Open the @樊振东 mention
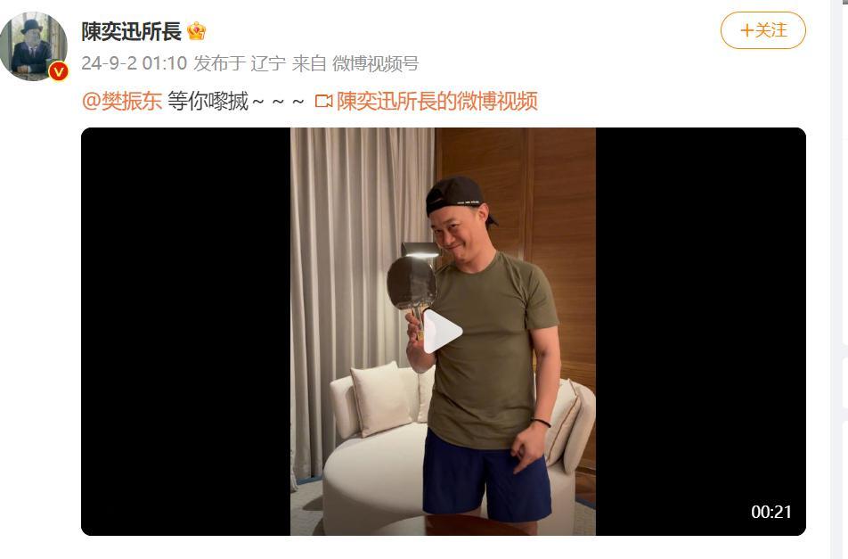Screen dimensions: 848x559 (122, 102)
